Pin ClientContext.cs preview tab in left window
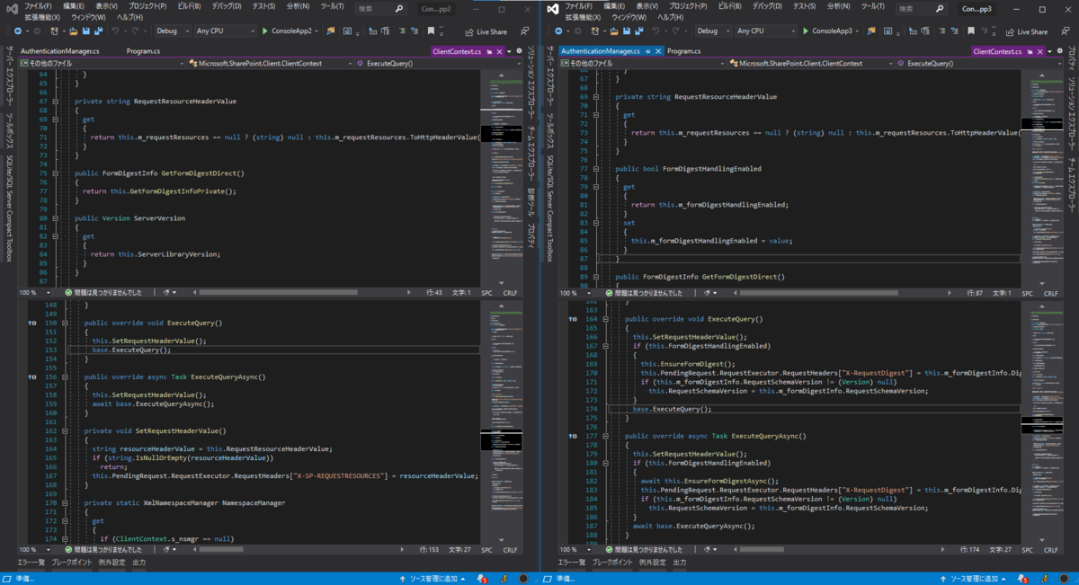Viewport: 1079px width, 585px height. point(488,51)
